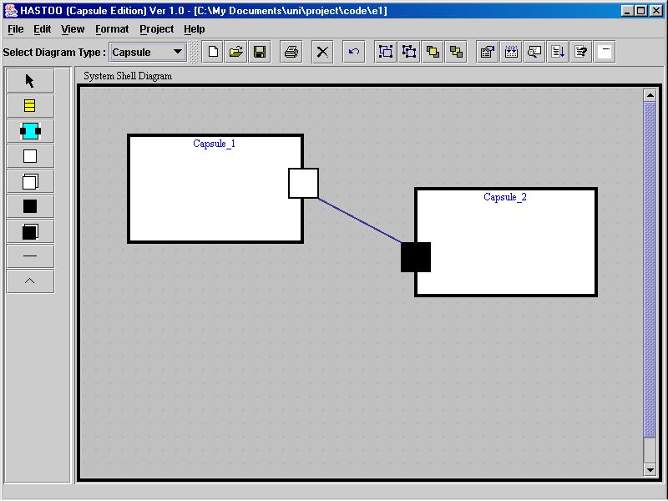Click the toolbar drag handle grip
Viewport: 668px width, 501px height.
[194, 52]
